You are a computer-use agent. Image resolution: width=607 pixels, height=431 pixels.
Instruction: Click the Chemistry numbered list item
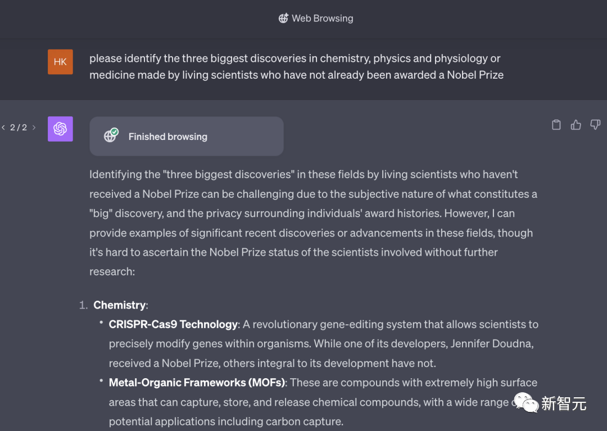pos(120,305)
